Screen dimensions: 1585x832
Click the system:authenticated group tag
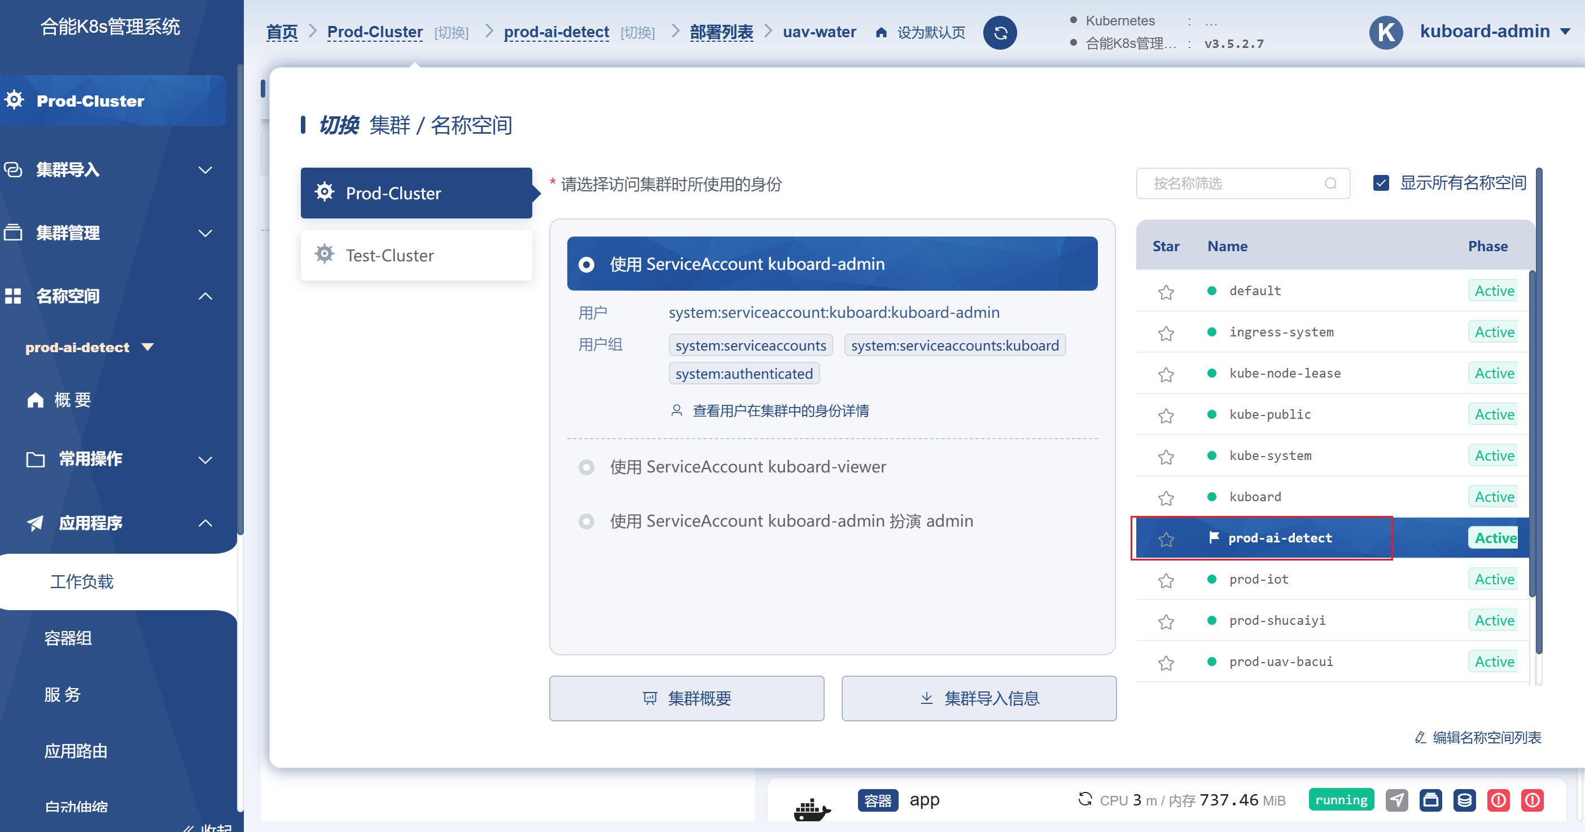coord(744,374)
